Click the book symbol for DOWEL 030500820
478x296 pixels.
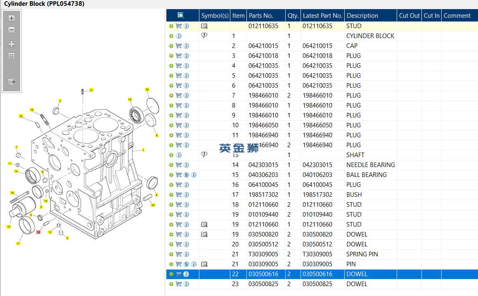coord(204,234)
